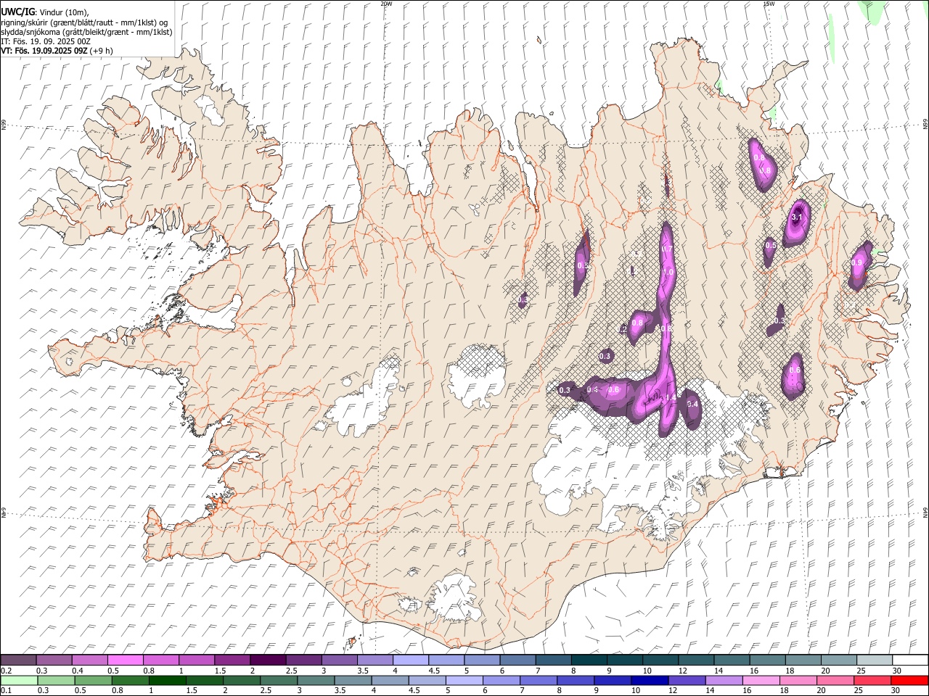Click the deep navy 10–12 rain scale swatch
The width and height of the screenshot is (929, 696).
pyautogui.click(x=650, y=681)
